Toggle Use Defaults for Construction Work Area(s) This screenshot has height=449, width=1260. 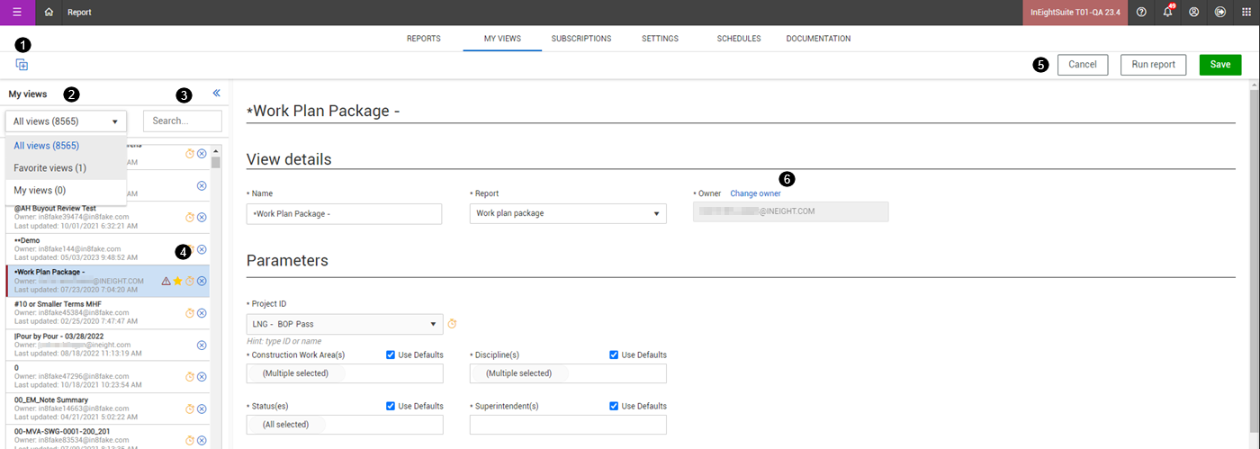[x=391, y=355]
